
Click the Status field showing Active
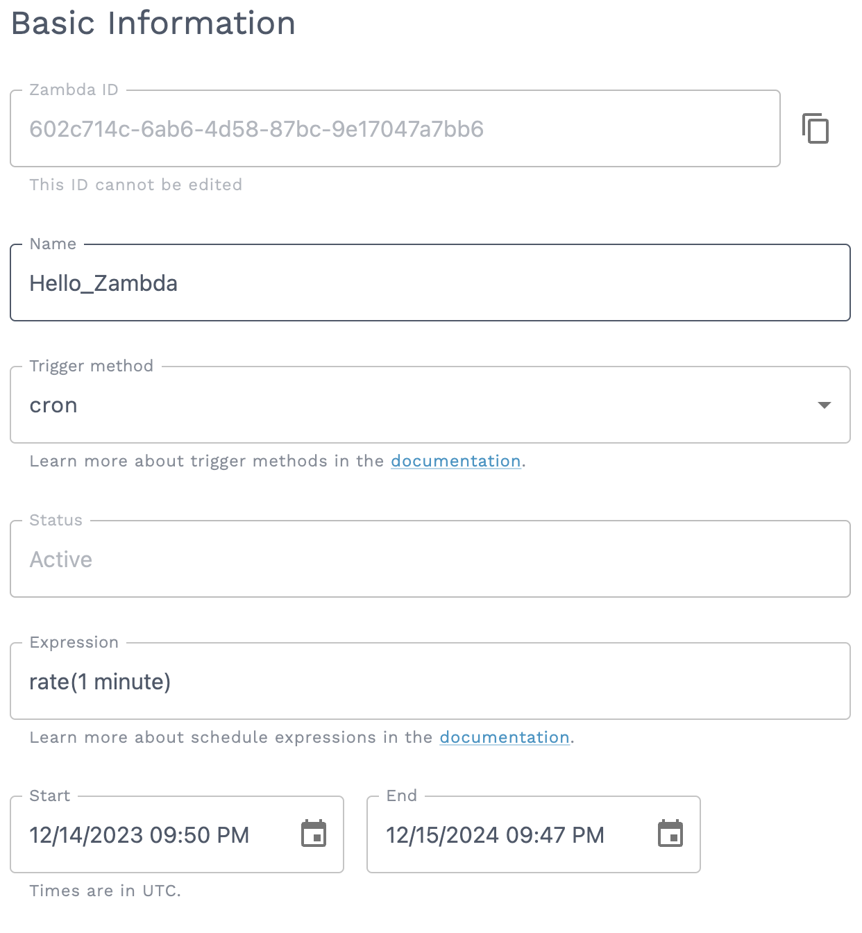pyautogui.click(x=278, y=559)
